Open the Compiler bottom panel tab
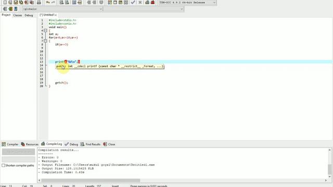 10,144
